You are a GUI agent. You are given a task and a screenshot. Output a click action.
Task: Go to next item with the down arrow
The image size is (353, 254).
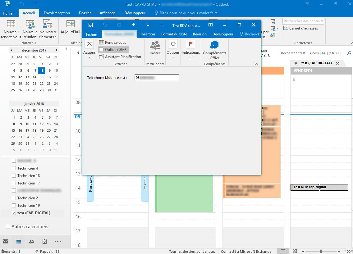(x=148, y=25)
